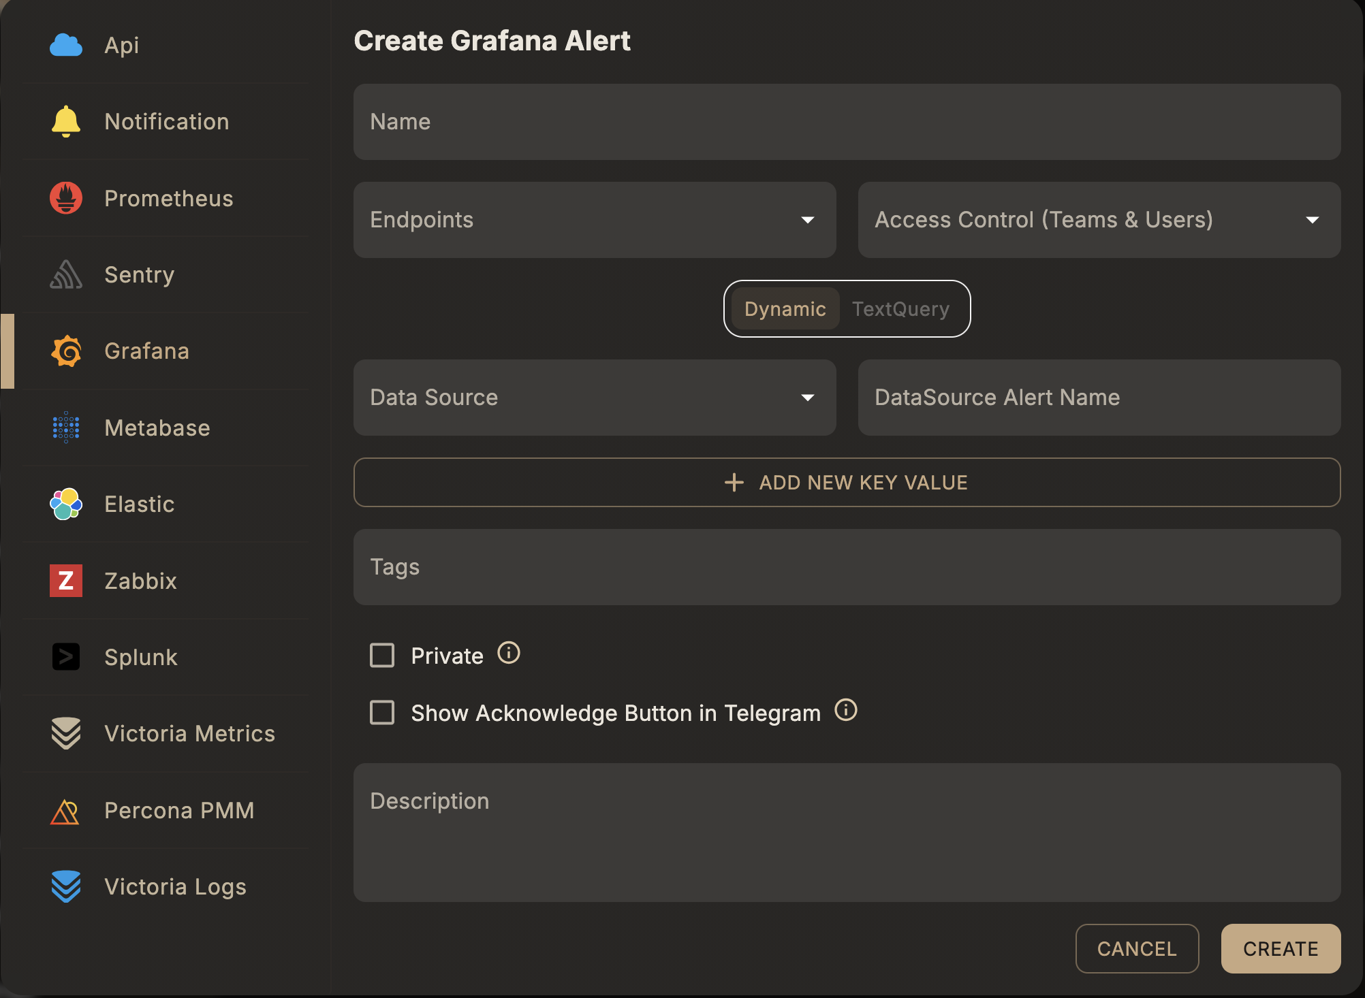Switch query mode to Dynamic
The image size is (1365, 998).
coord(785,309)
